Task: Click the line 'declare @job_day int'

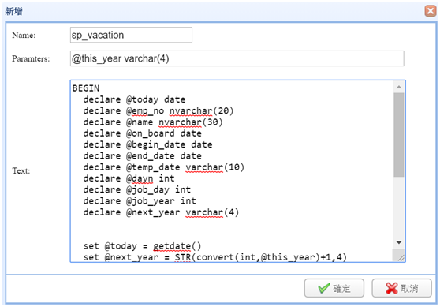Action: (137, 189)
